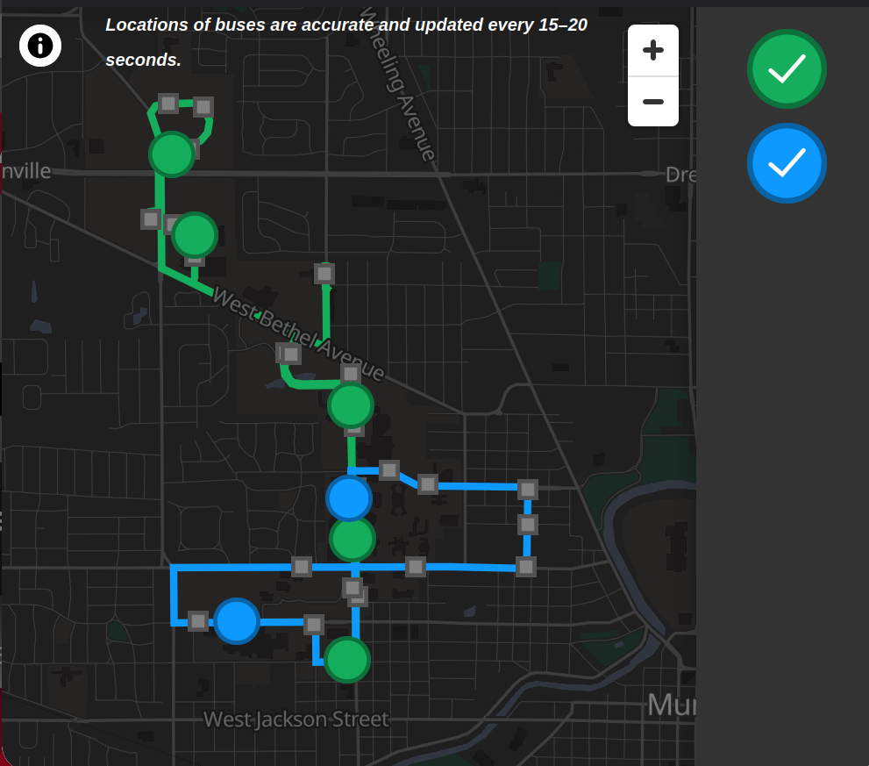Select the blue bus on the southwest loop
The image size is (869, 766).
tap(237, 621)
